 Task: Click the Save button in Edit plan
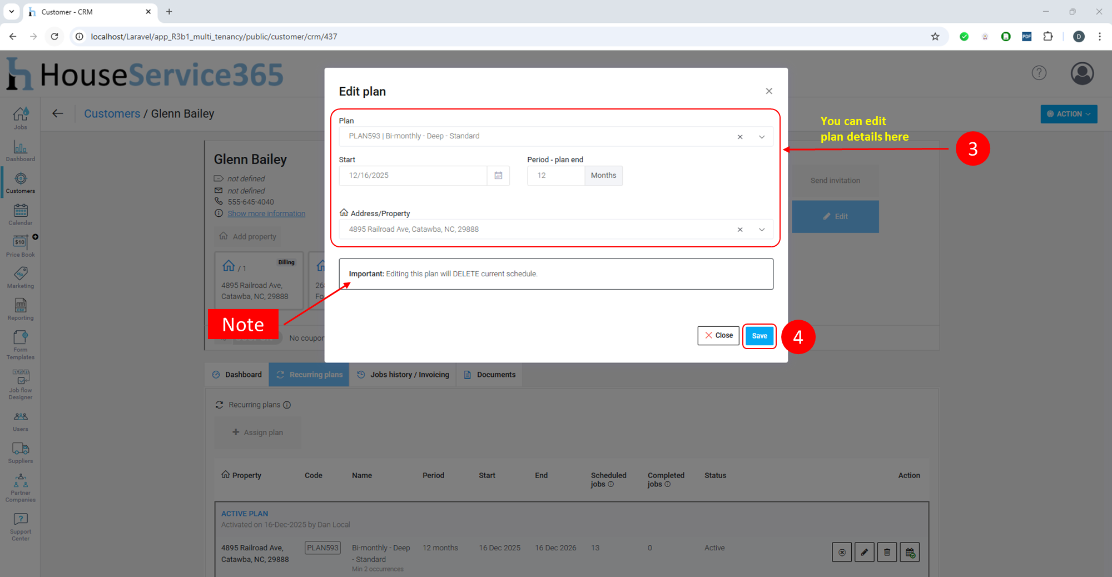point(759,336)
